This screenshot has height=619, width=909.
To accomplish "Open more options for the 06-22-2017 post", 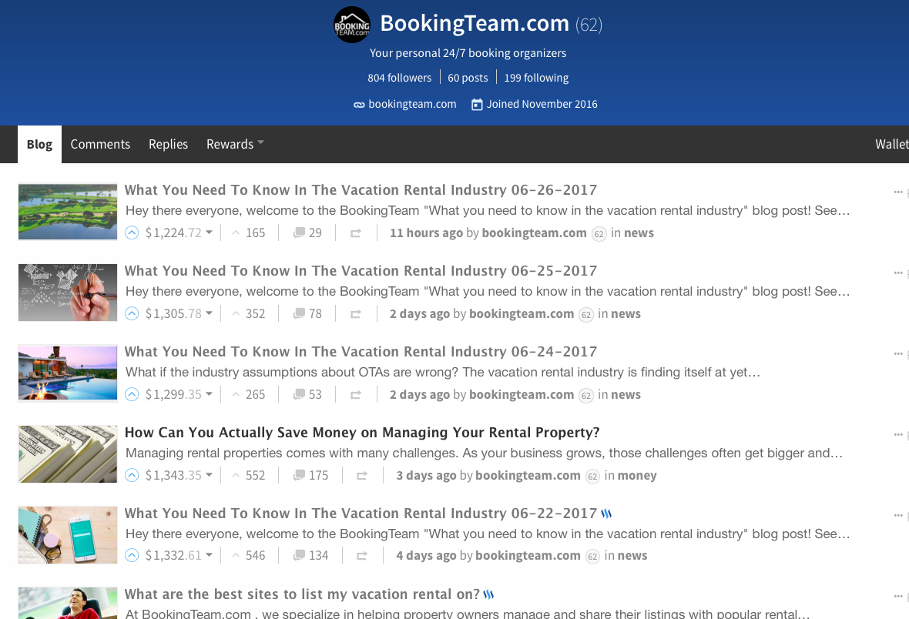I will [x=898, y=515].
